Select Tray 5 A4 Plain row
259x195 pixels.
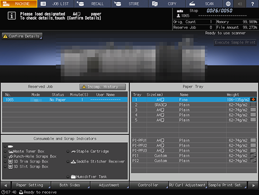tap(194, 120)
